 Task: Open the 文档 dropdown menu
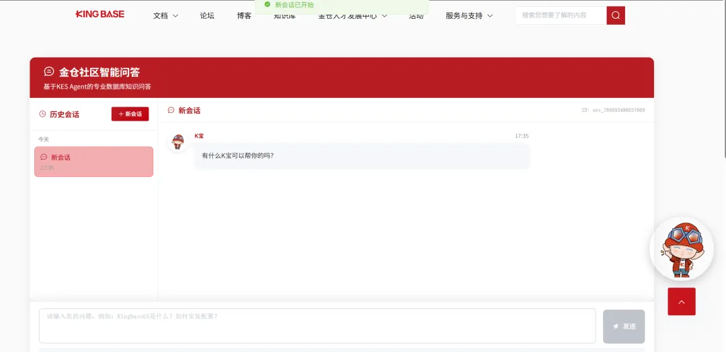click(166, 15)
